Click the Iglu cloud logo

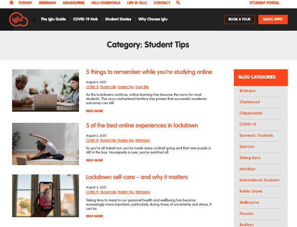pyautogui.click(x=19, y=20)
